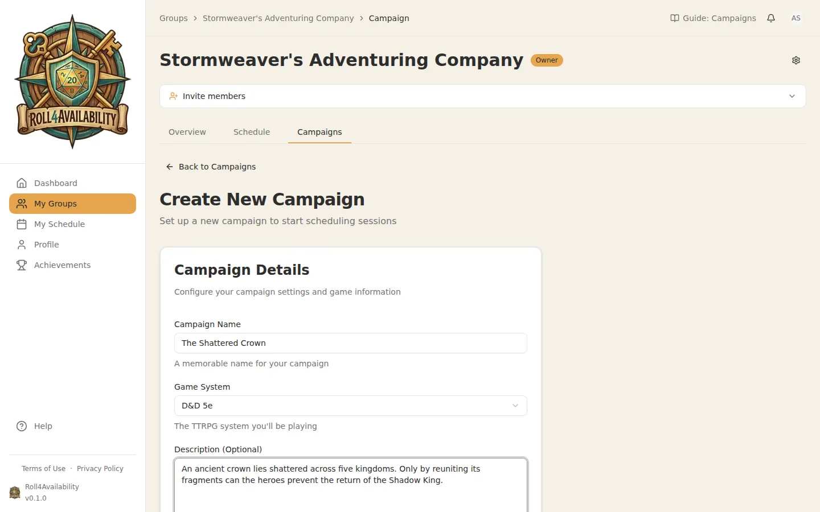Image resolution: width=820 pixels, height=512 pixels.
Task: Open Guide: Campaigns in the top bar
Action: [x=712, y=18]
